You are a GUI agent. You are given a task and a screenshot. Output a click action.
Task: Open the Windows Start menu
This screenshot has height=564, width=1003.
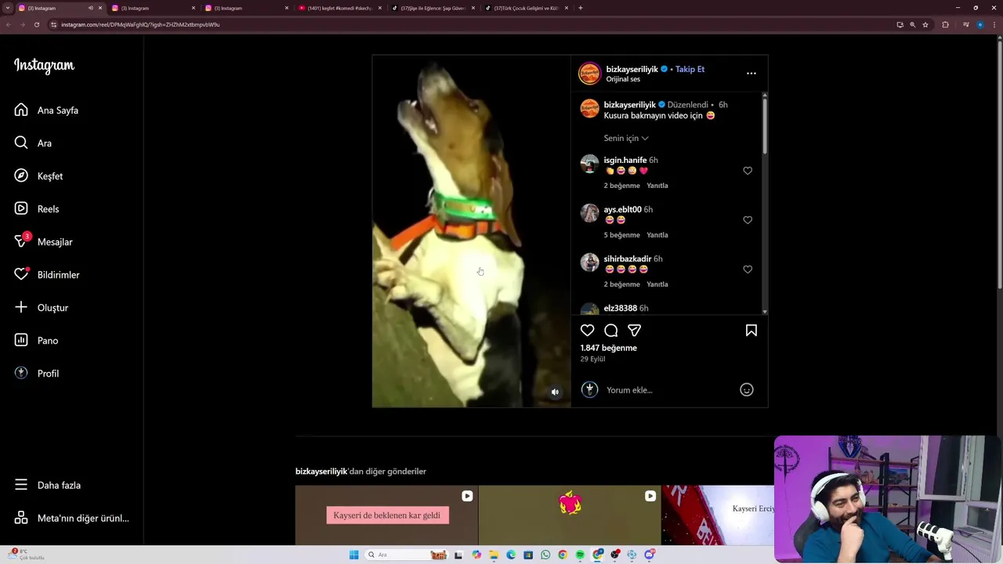coord(353,555)
